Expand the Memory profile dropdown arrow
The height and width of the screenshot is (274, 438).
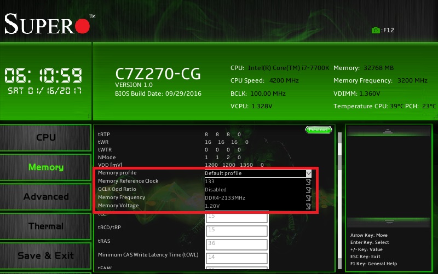click(308, 173)
